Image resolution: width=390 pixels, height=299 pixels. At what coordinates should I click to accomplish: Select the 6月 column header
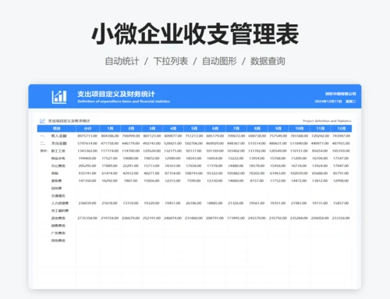point(215,128)
